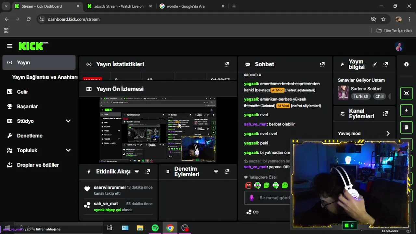Open the Etkinlik Akışı filter menu
This screenshot has width=416, height=234.
click(137, 172)
